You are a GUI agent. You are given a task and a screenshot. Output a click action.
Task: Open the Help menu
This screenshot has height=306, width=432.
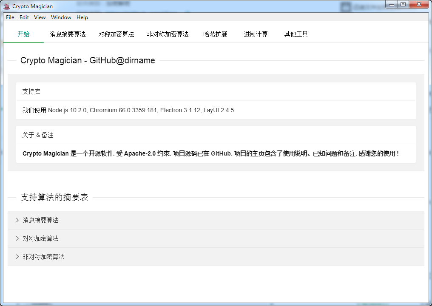point(82,17)
